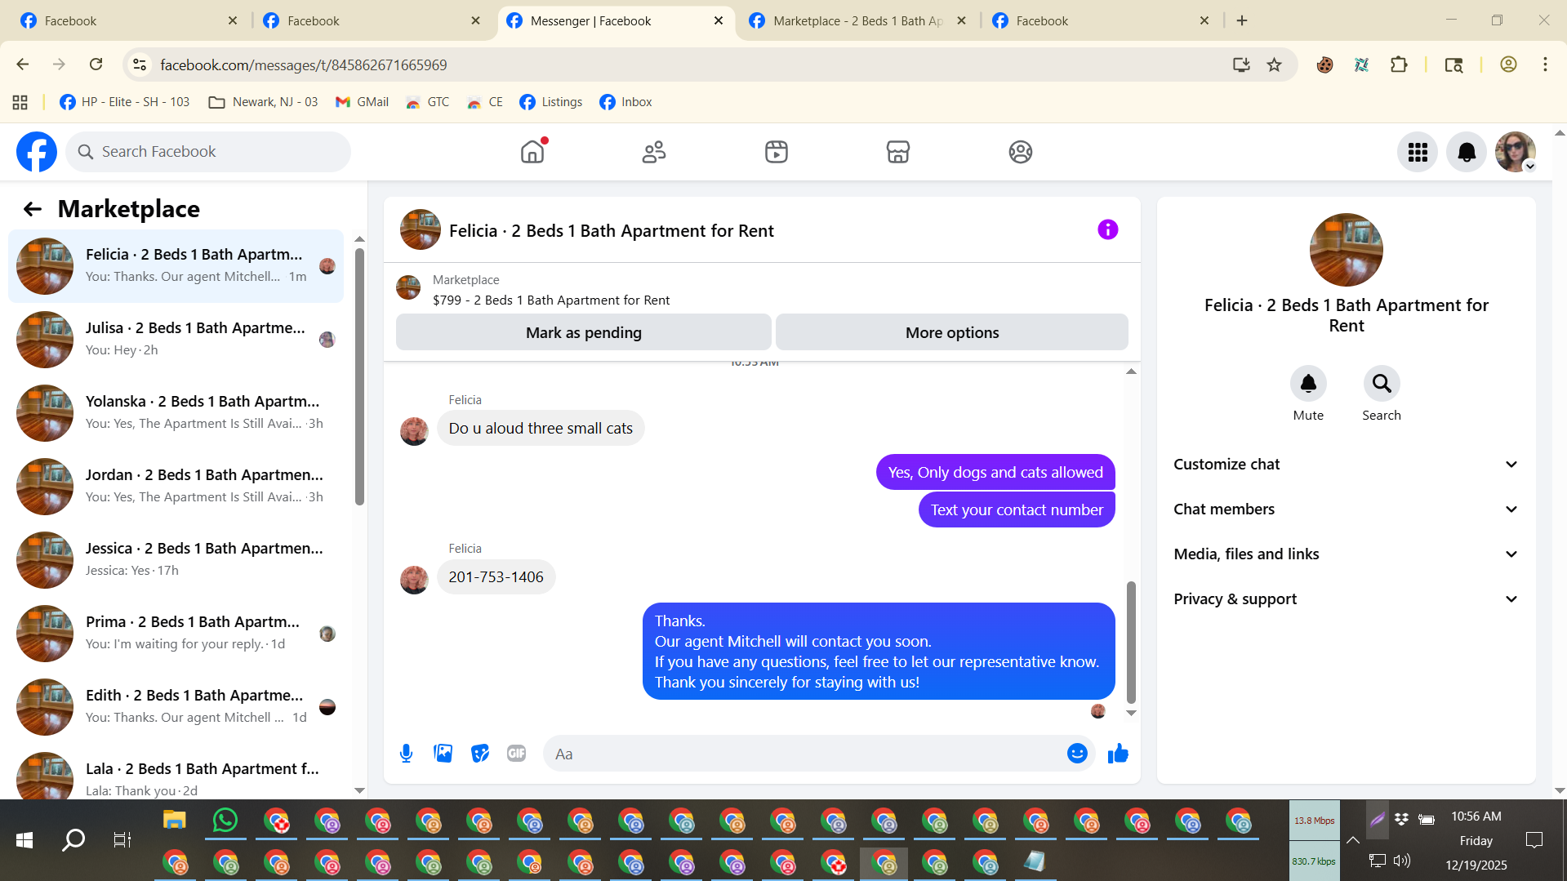This screenshot has width=1567, height=881.
Task: Open Windows Start menu
Action: [24, 840]
